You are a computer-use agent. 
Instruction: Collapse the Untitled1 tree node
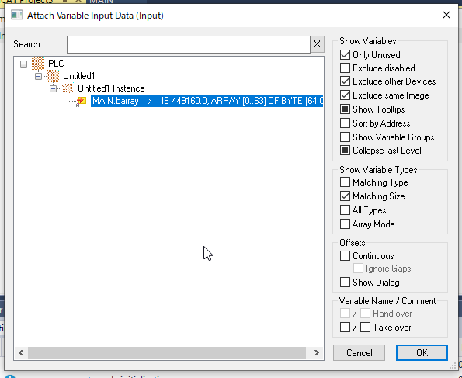point(38,76)
